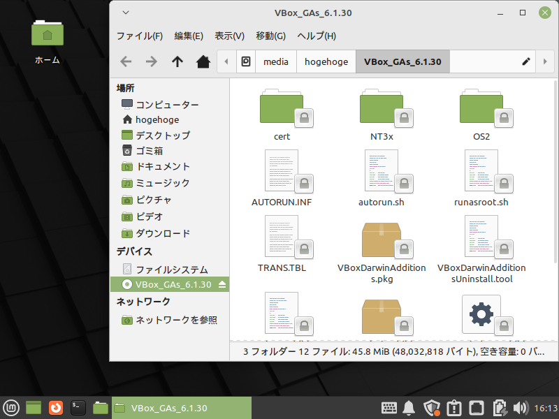559x419 pixels.
Task: Eject the VBox_GAs_6.1.30 disc
Action: 222,284
